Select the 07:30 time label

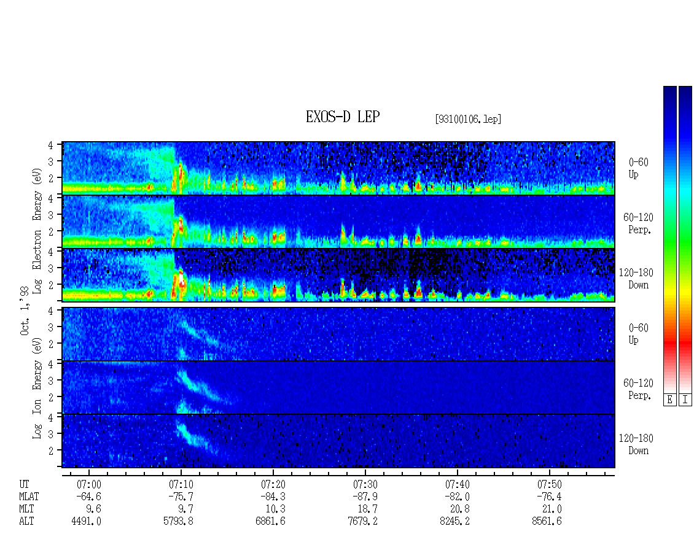point(365,484)
